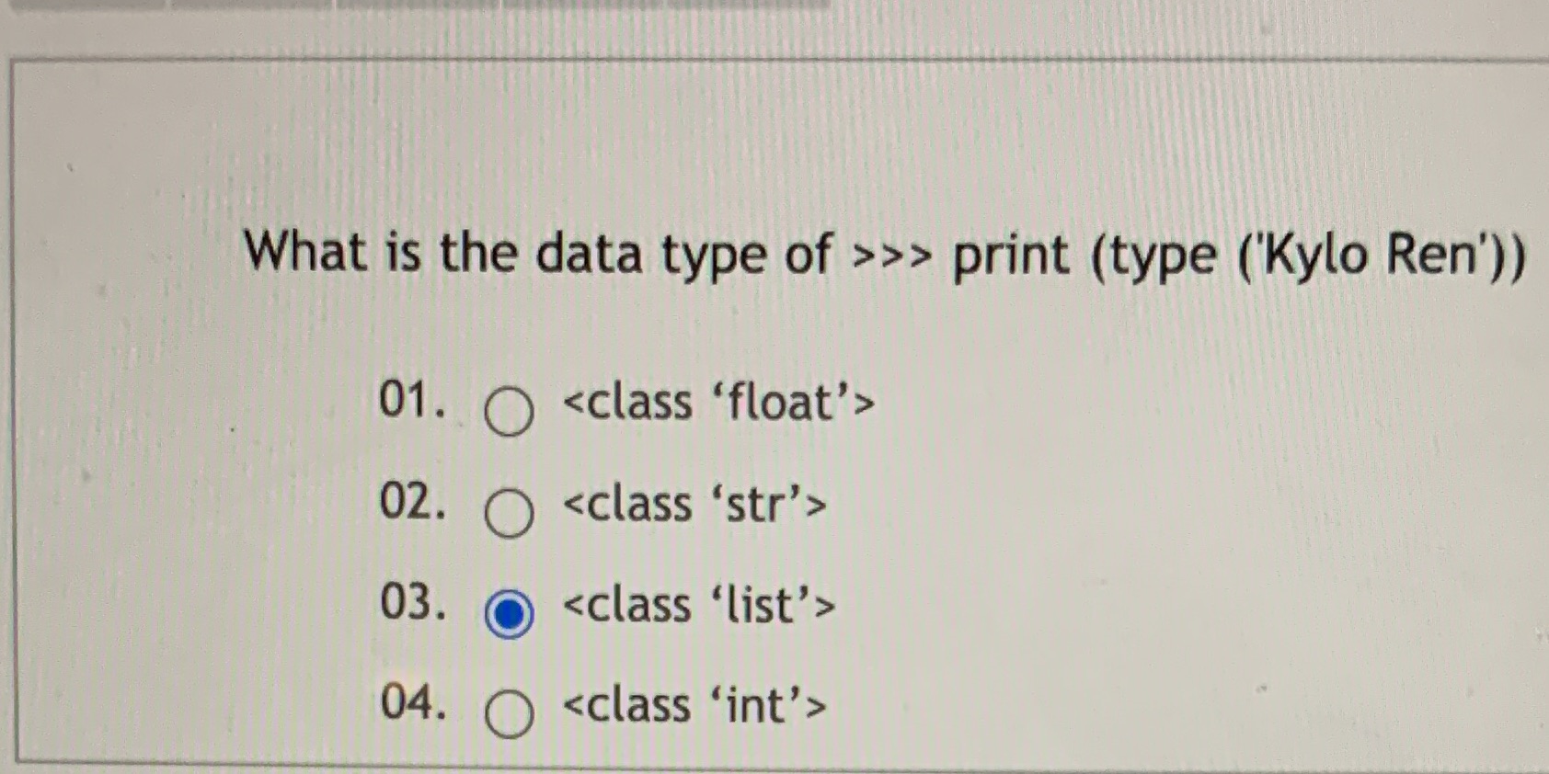The image size is (1549, 774).
Task: Click the "03." option number label
Action: pos(414,602)
